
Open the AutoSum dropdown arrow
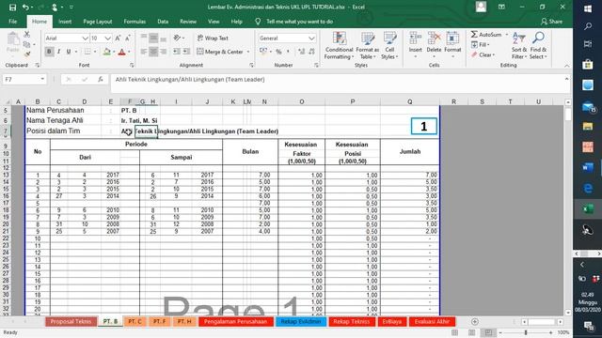pyautogui.click(x=506, y=35)
